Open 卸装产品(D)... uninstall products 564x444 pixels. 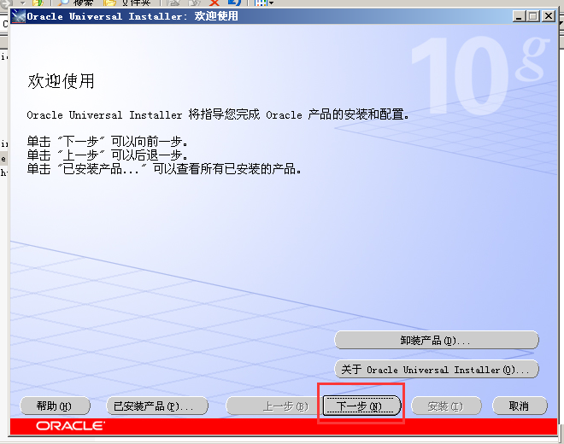(437, 340)
